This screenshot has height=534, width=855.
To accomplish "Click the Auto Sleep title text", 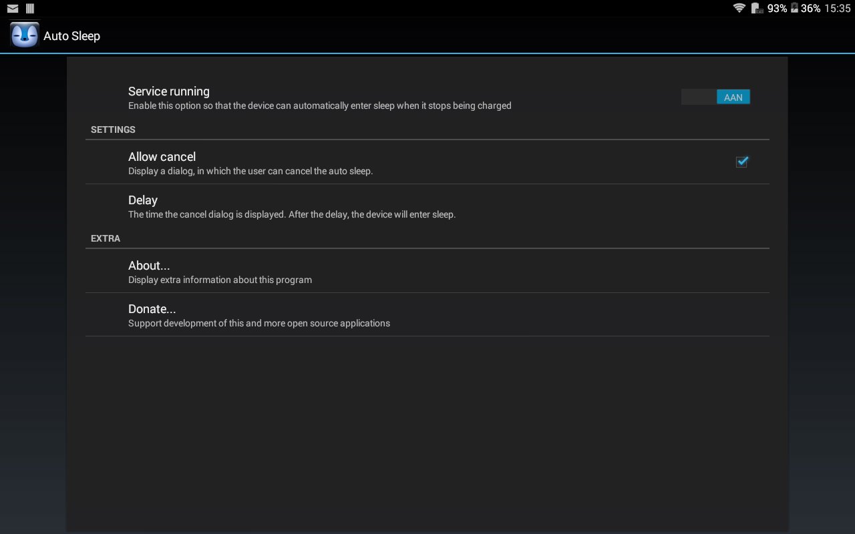I will coord(71,35).
